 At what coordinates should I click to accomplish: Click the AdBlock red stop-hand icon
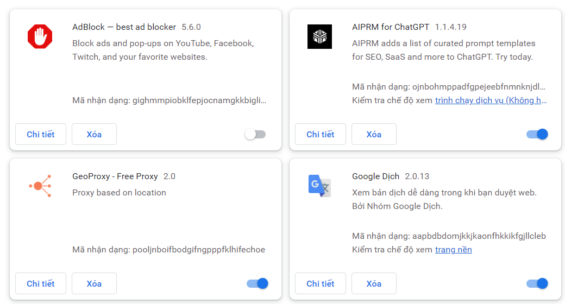coord(40,36)
